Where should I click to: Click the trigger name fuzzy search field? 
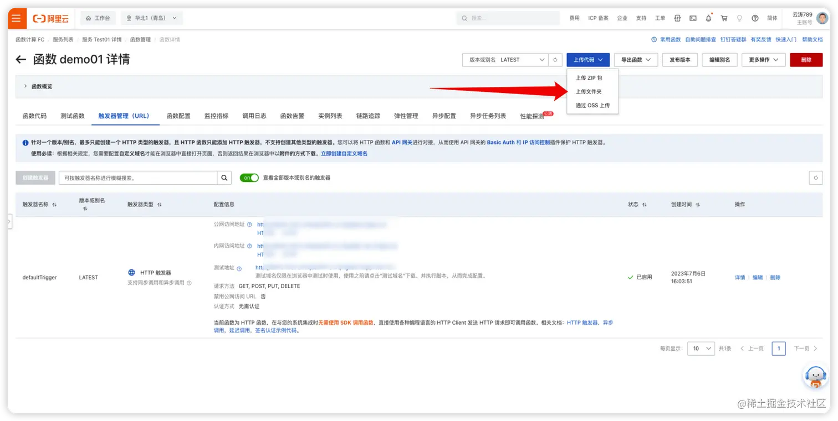click(138, 178)
